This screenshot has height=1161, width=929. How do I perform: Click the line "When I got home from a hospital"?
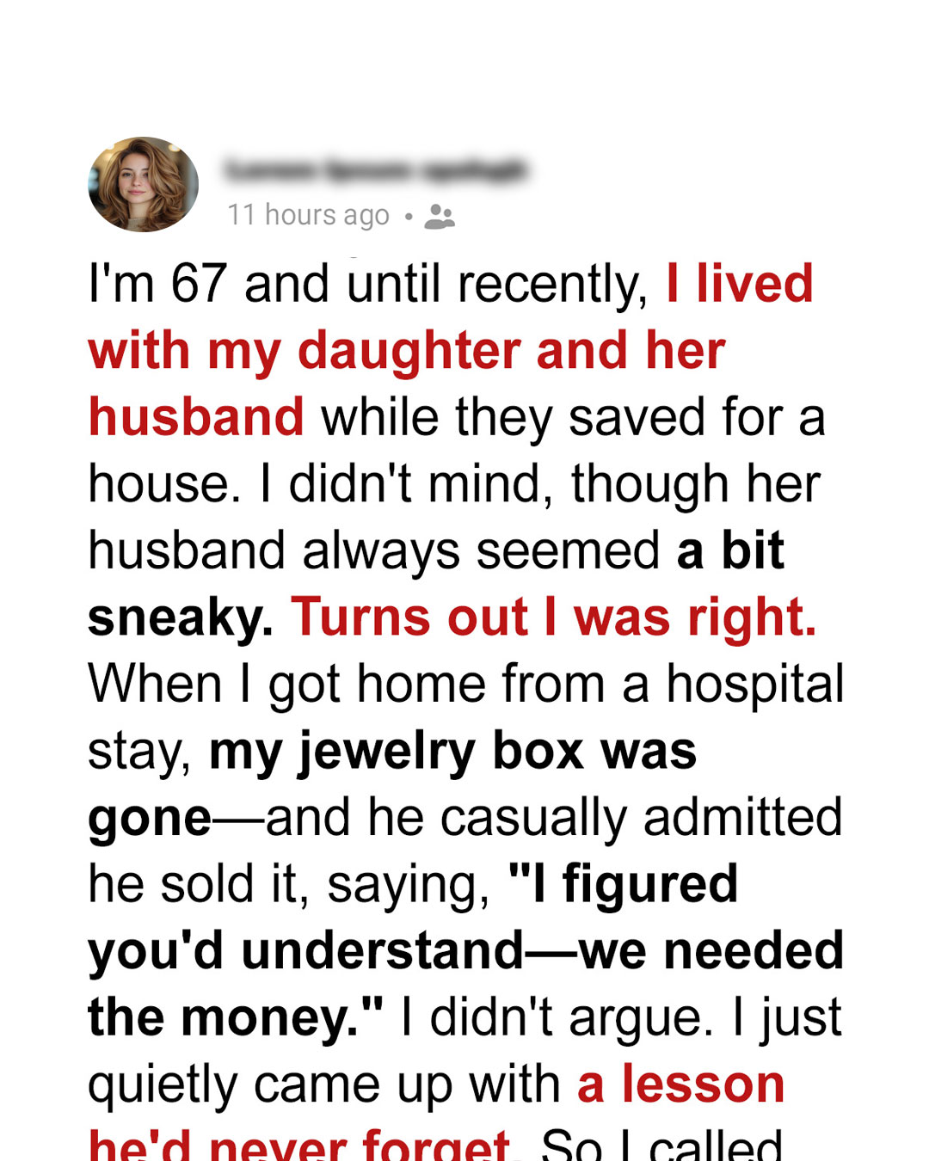tap(466, 685)
